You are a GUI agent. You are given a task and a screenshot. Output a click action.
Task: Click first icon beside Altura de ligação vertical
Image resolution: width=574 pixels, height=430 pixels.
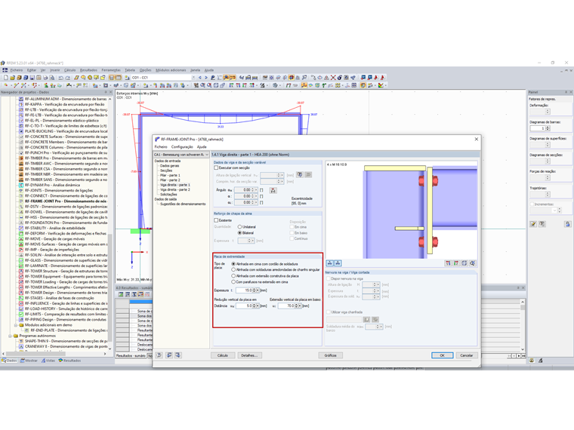tap(300, 175)
